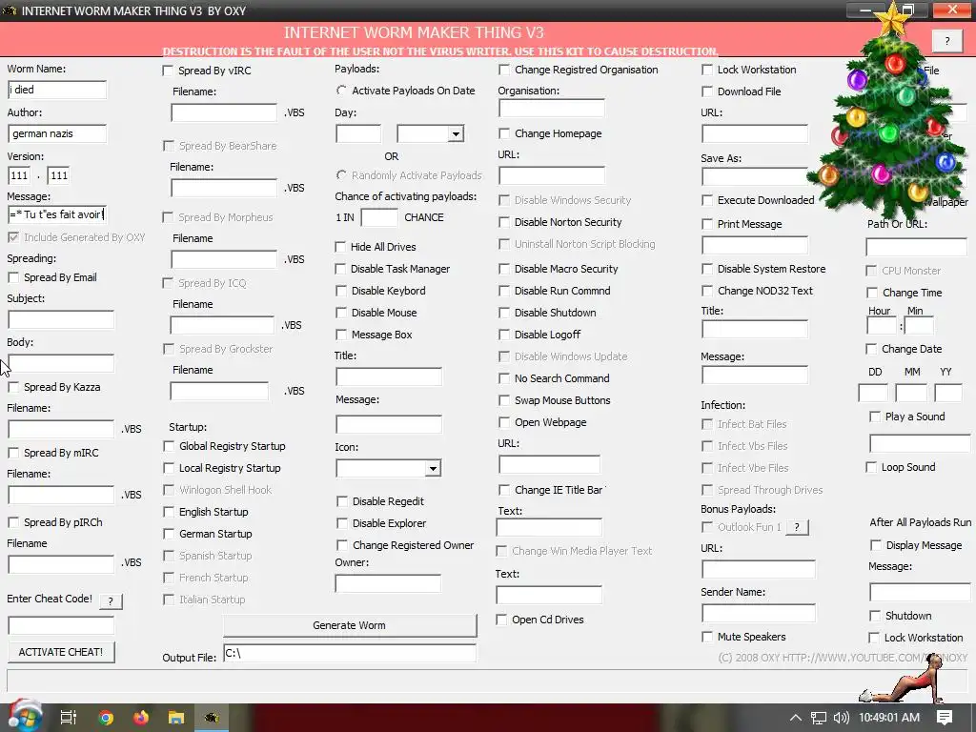Launch Firefox from the taskbar
The height and width of the screenshot is (732, 976).
click(141, 718)
